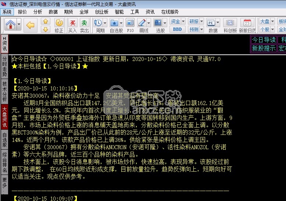Open the 期货 menu
This screenshot has height=201, width=286.
(x=69, y=12)
